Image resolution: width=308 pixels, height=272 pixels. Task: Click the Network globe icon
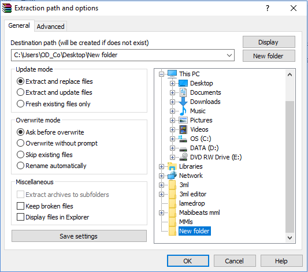[172, 176]
